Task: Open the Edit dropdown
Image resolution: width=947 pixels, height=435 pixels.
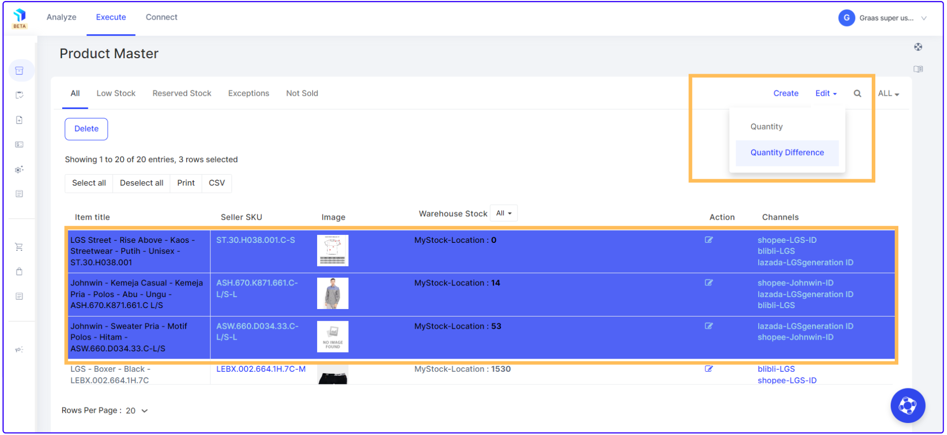Action: 826,93
